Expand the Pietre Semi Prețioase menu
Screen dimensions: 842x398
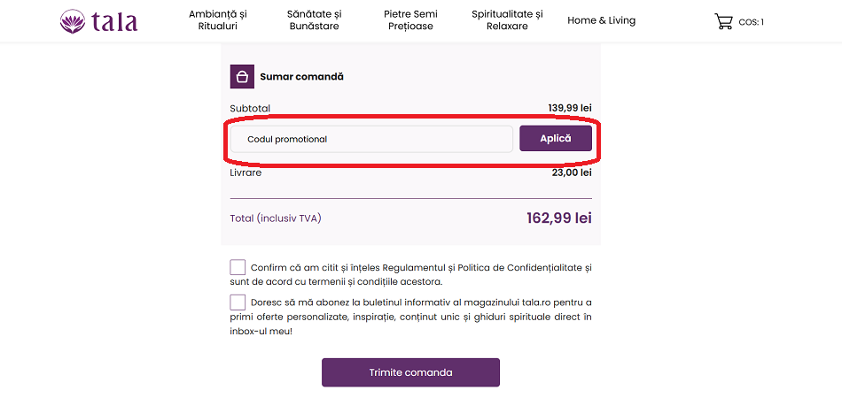(410, 20)
